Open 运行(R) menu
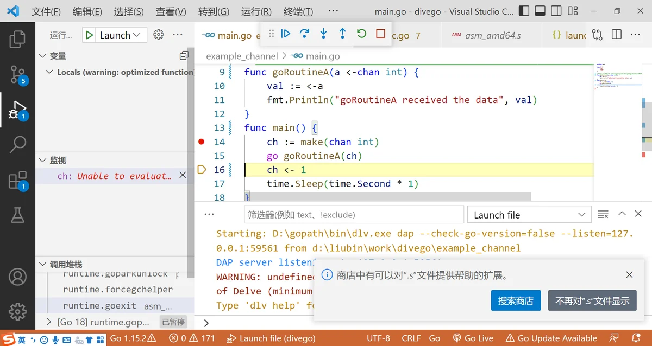 tap(256, 11)
